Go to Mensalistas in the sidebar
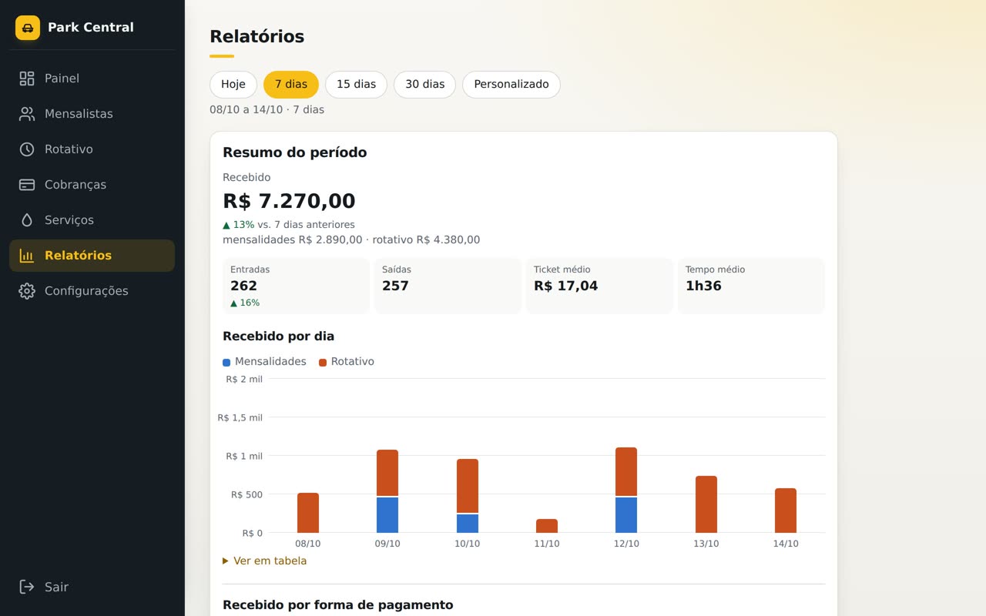This screenshot has width=986, height=616. [92, 114]
